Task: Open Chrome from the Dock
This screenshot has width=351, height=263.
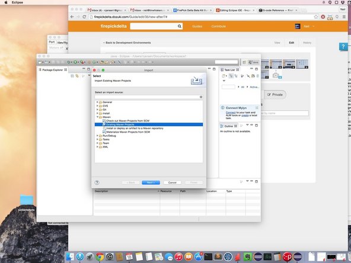Action: (100, 256)
